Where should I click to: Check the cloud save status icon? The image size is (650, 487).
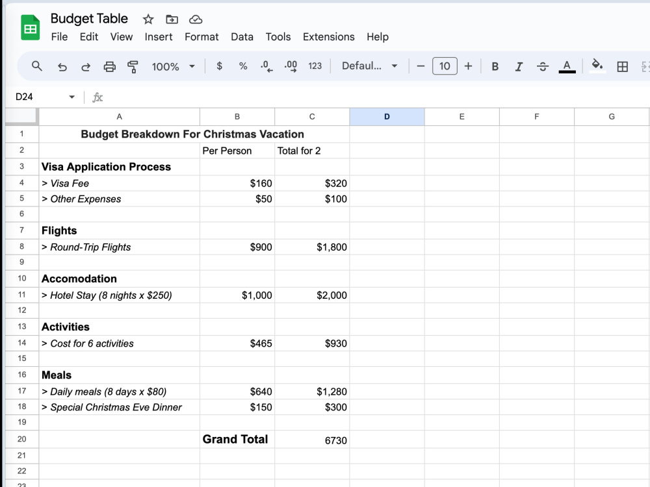[196, 19]
